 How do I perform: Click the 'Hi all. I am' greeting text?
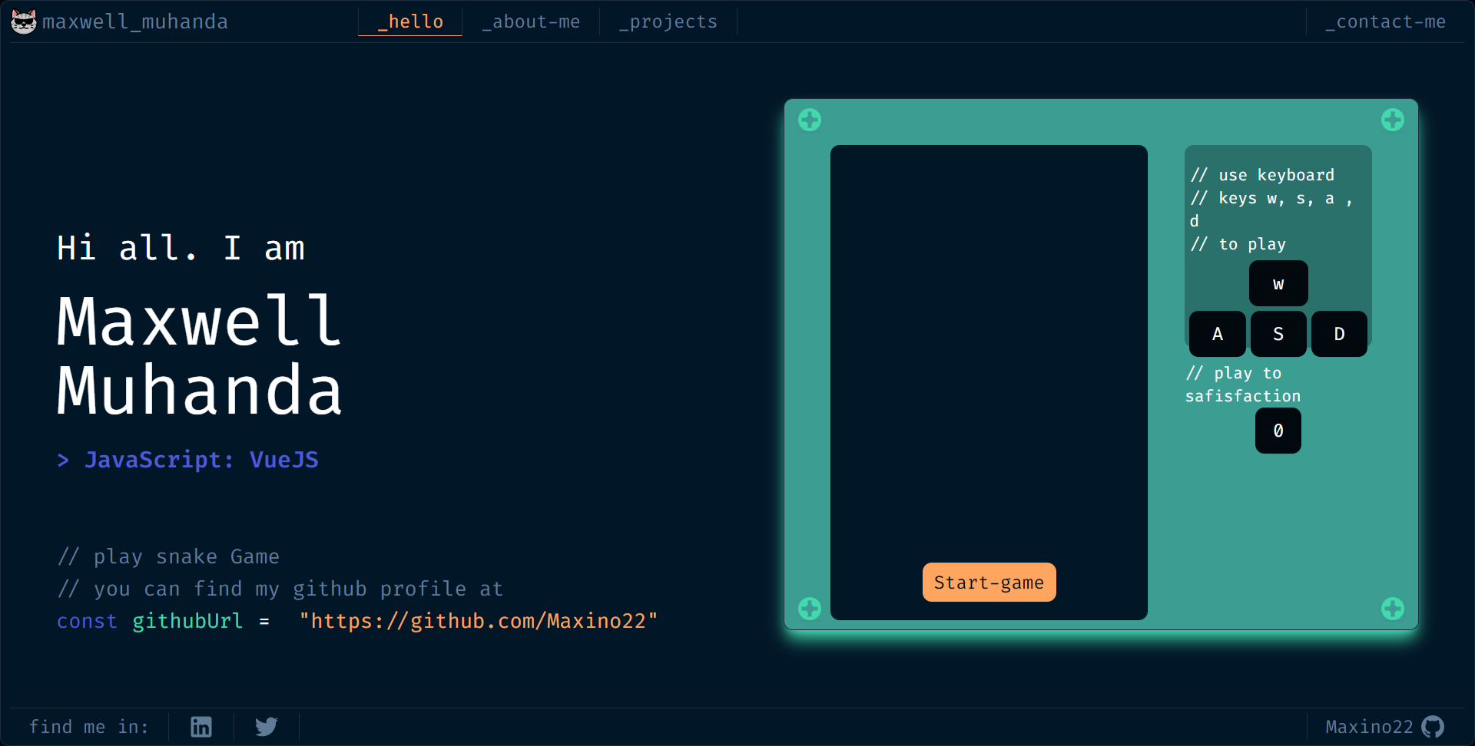pos(181,248)
